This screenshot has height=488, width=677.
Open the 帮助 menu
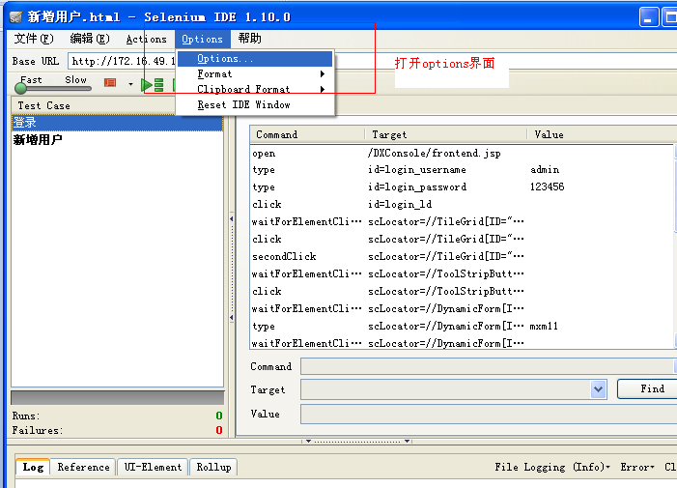pyautogui.click(x=249, y=39)
